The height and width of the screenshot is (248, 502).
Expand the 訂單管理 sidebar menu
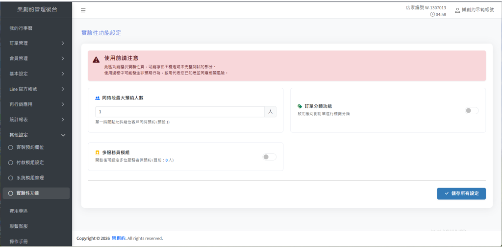point(36,43)
